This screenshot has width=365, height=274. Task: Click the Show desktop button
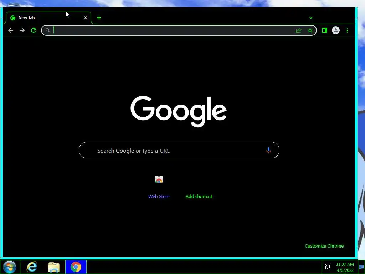(x=361, y=267)
